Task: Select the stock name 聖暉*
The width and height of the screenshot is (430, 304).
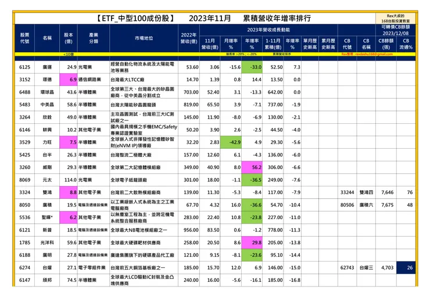Action: [47, 217]
